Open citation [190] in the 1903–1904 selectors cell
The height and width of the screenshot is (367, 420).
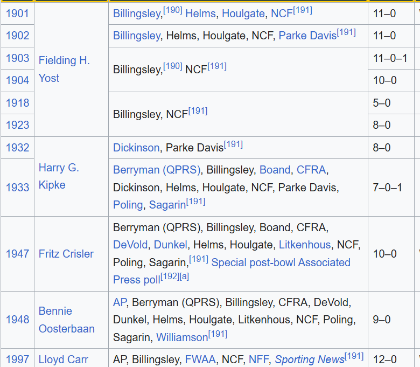pos(173,66)
